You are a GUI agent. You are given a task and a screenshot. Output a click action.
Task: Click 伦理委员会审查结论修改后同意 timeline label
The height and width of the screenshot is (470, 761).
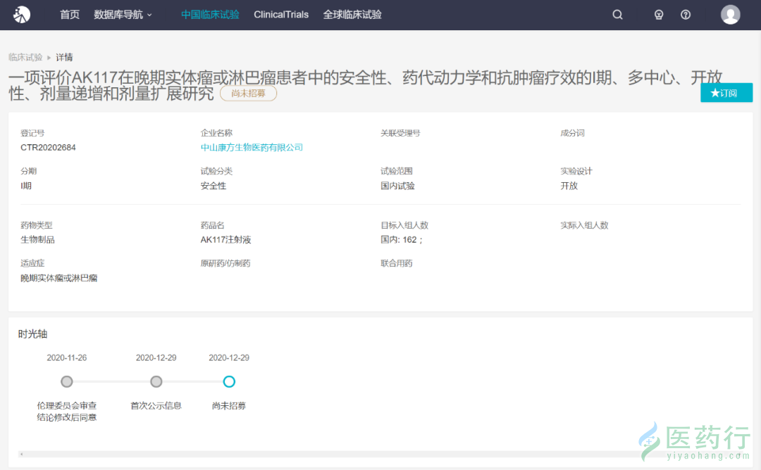pos(66,412)
